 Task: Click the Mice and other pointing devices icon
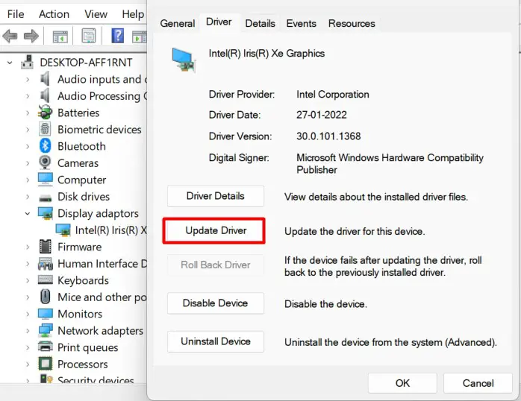(46, 297)
